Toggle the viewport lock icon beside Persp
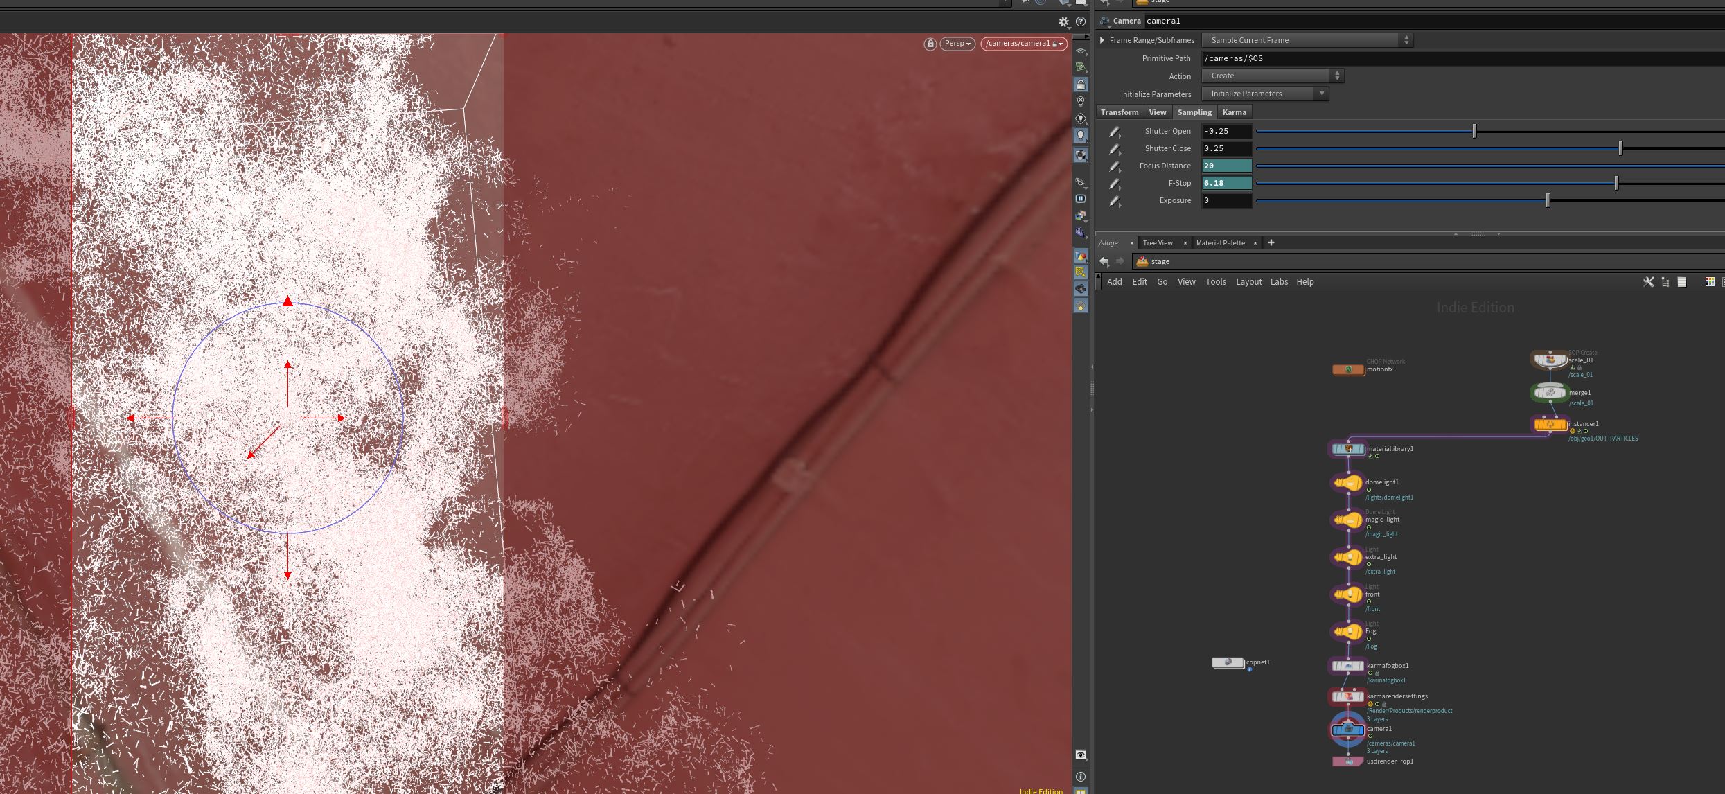 coord(930,44)
